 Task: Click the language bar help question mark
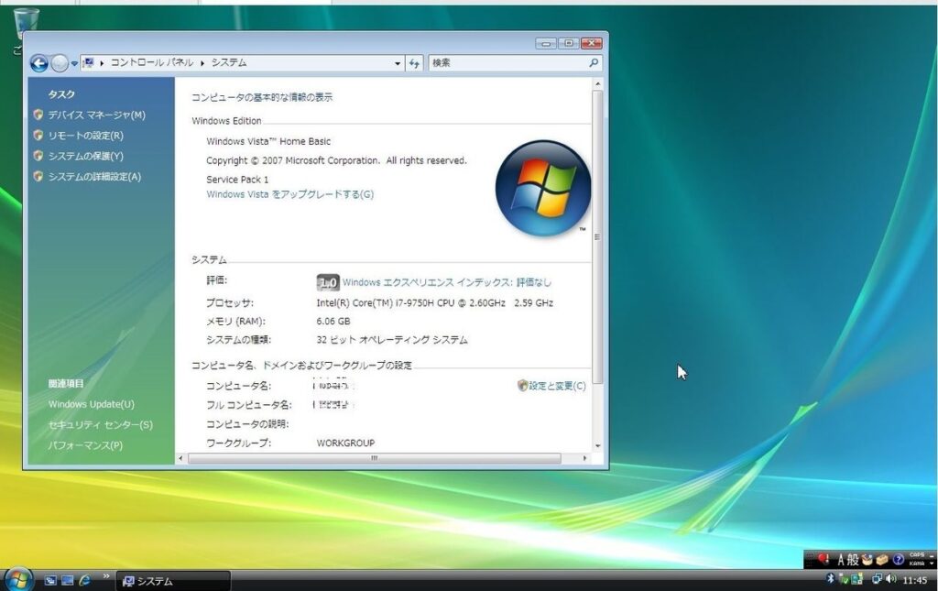[x=898, y=560]
